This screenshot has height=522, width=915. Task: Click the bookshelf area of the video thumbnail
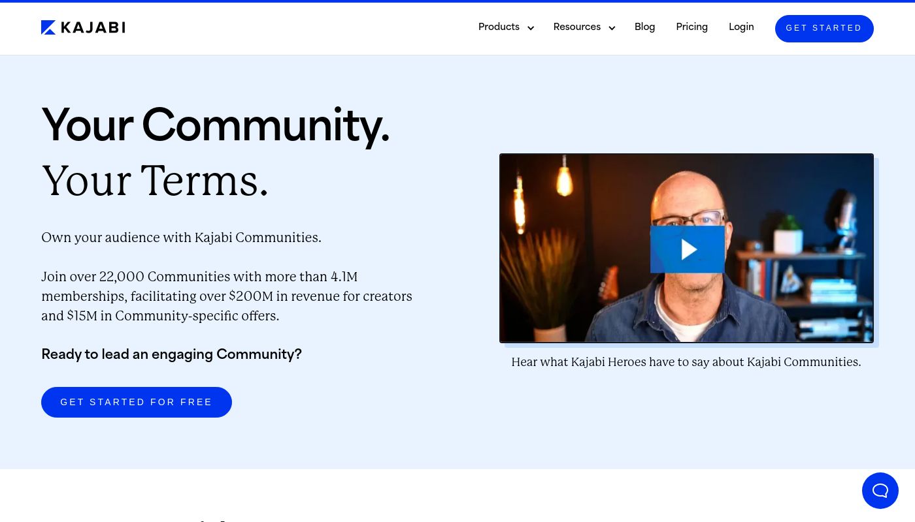coord(817,274)
